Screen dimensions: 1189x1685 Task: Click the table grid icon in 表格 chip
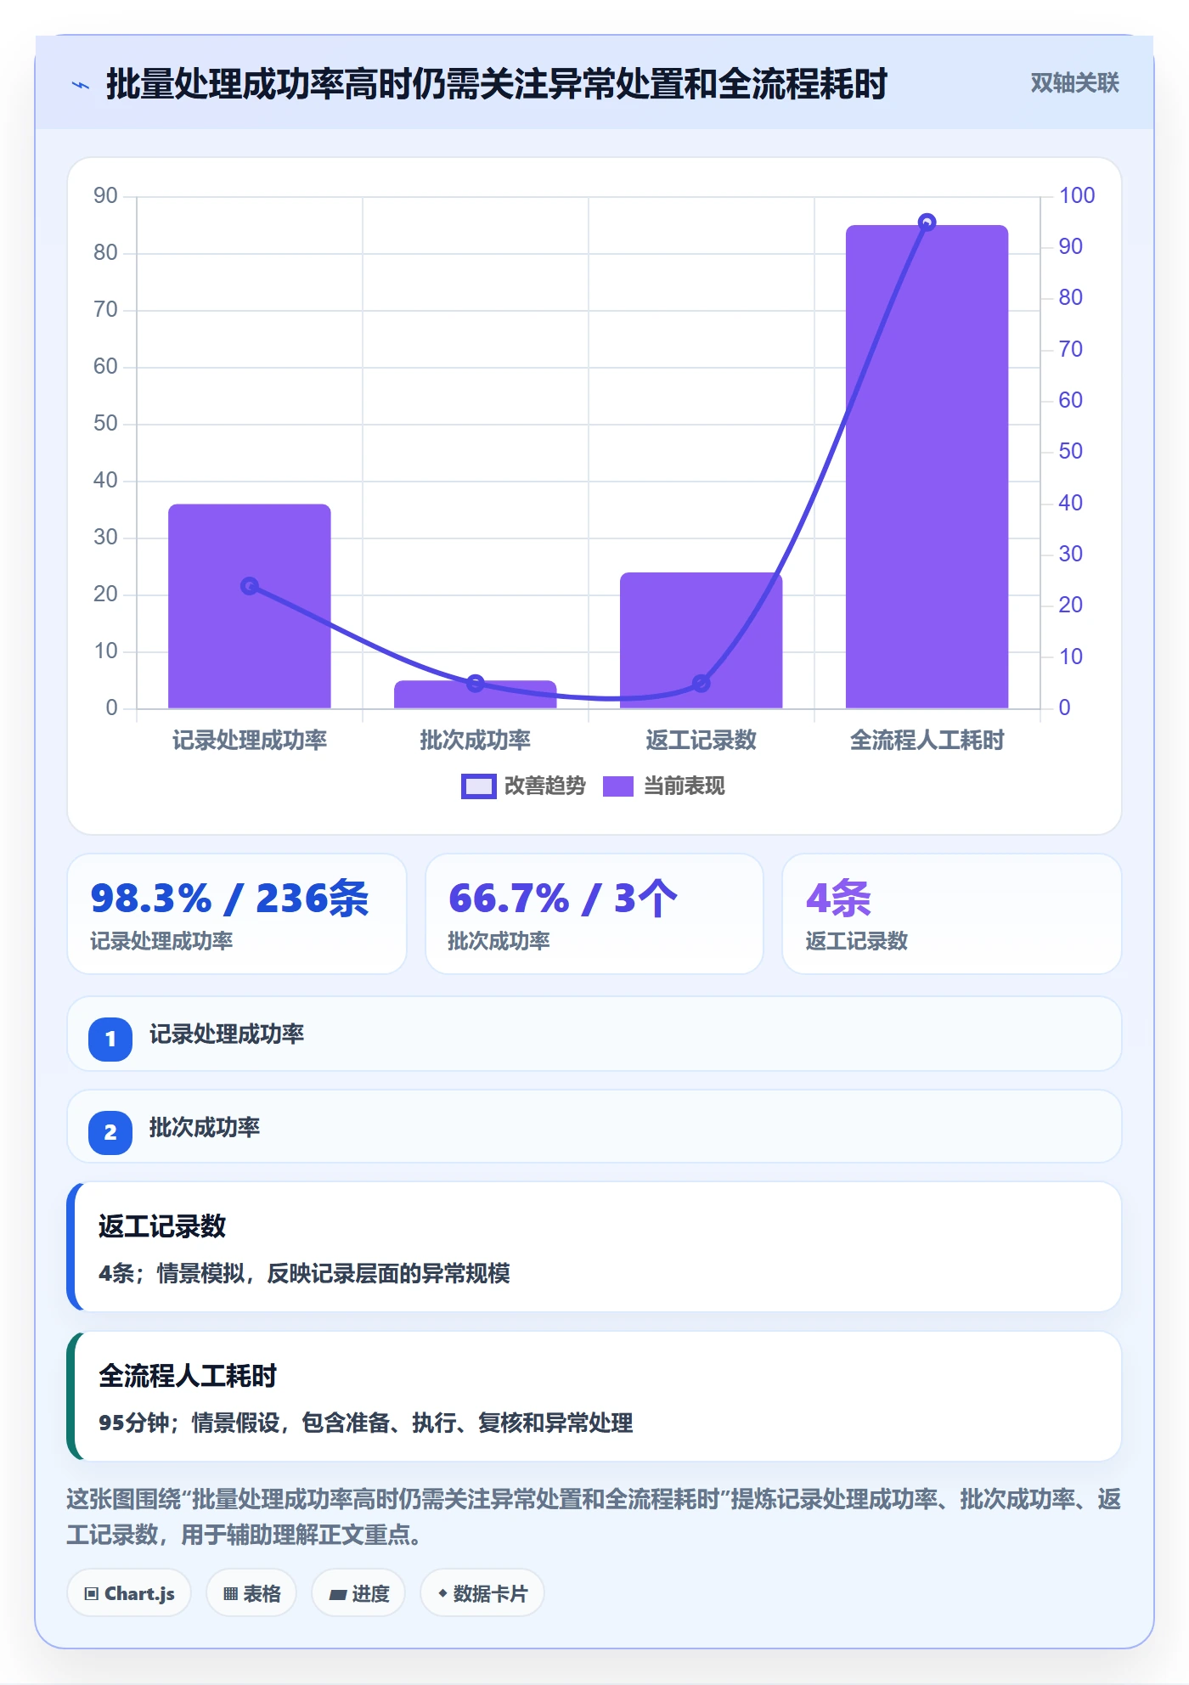click(x=230, y=1594)
